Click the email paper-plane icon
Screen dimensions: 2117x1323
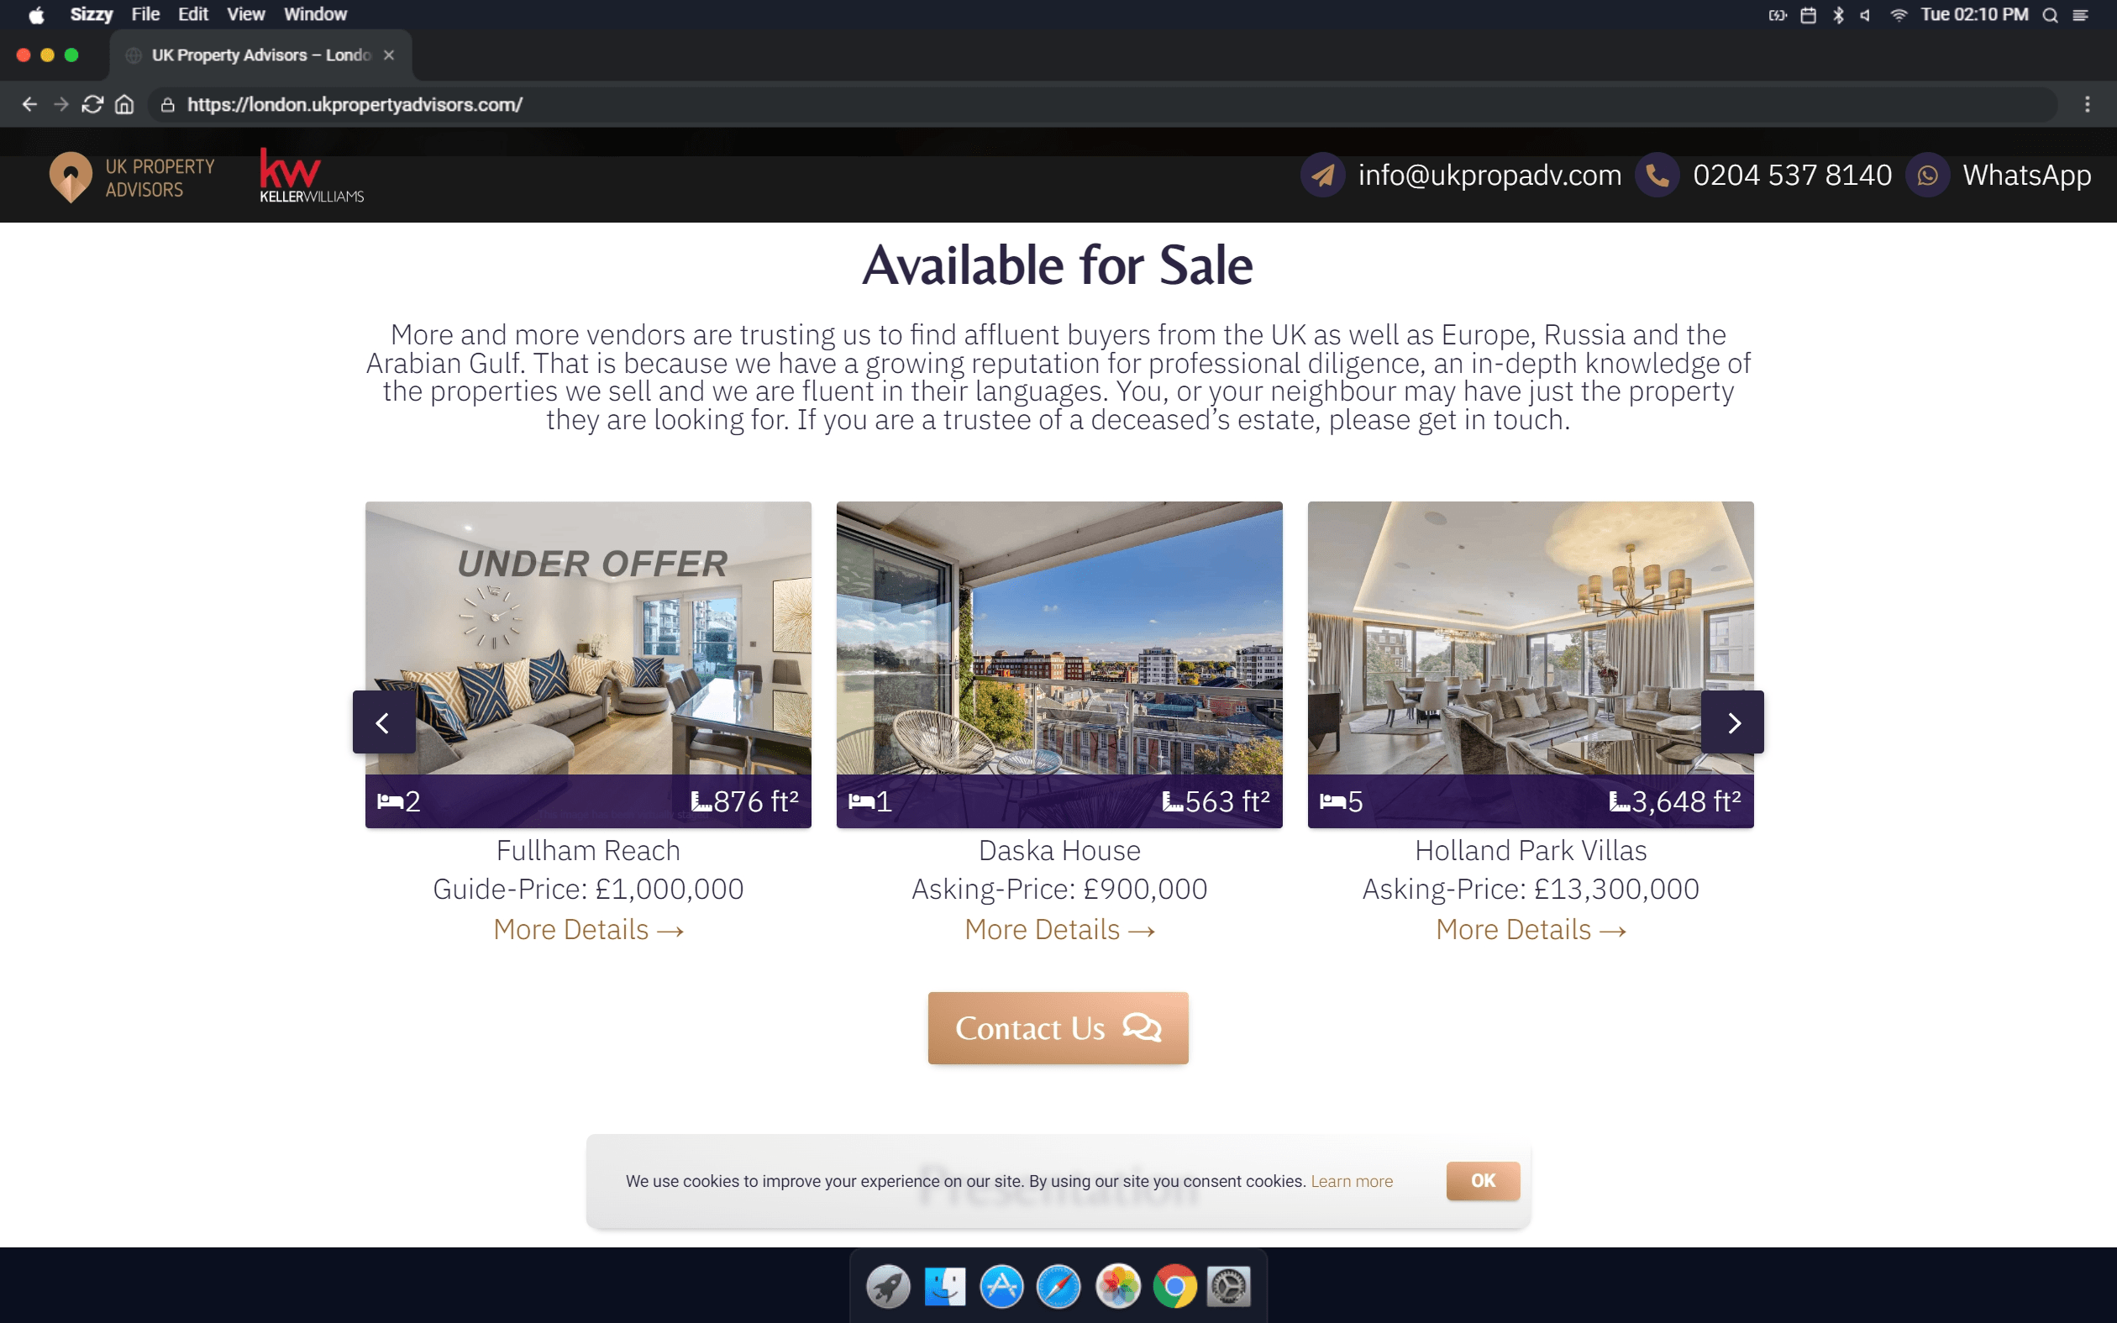(x=1322, y=175)
